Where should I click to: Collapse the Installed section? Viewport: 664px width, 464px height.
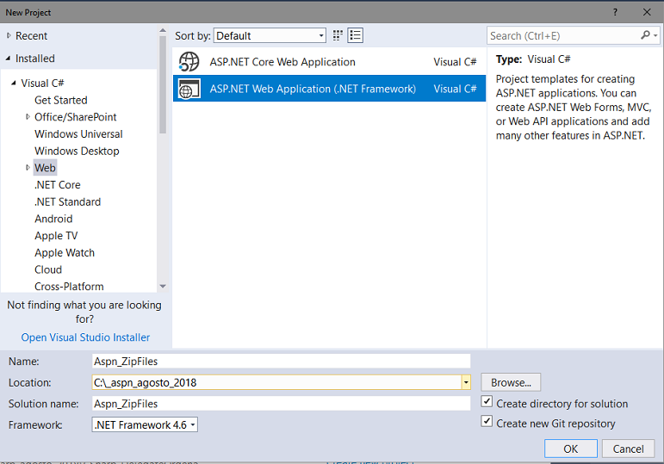pyautogui.click(x=8, y=59)
